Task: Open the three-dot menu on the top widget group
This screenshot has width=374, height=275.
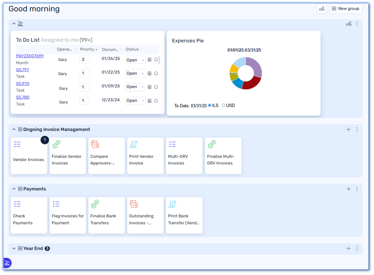Action: coord(357,24)
